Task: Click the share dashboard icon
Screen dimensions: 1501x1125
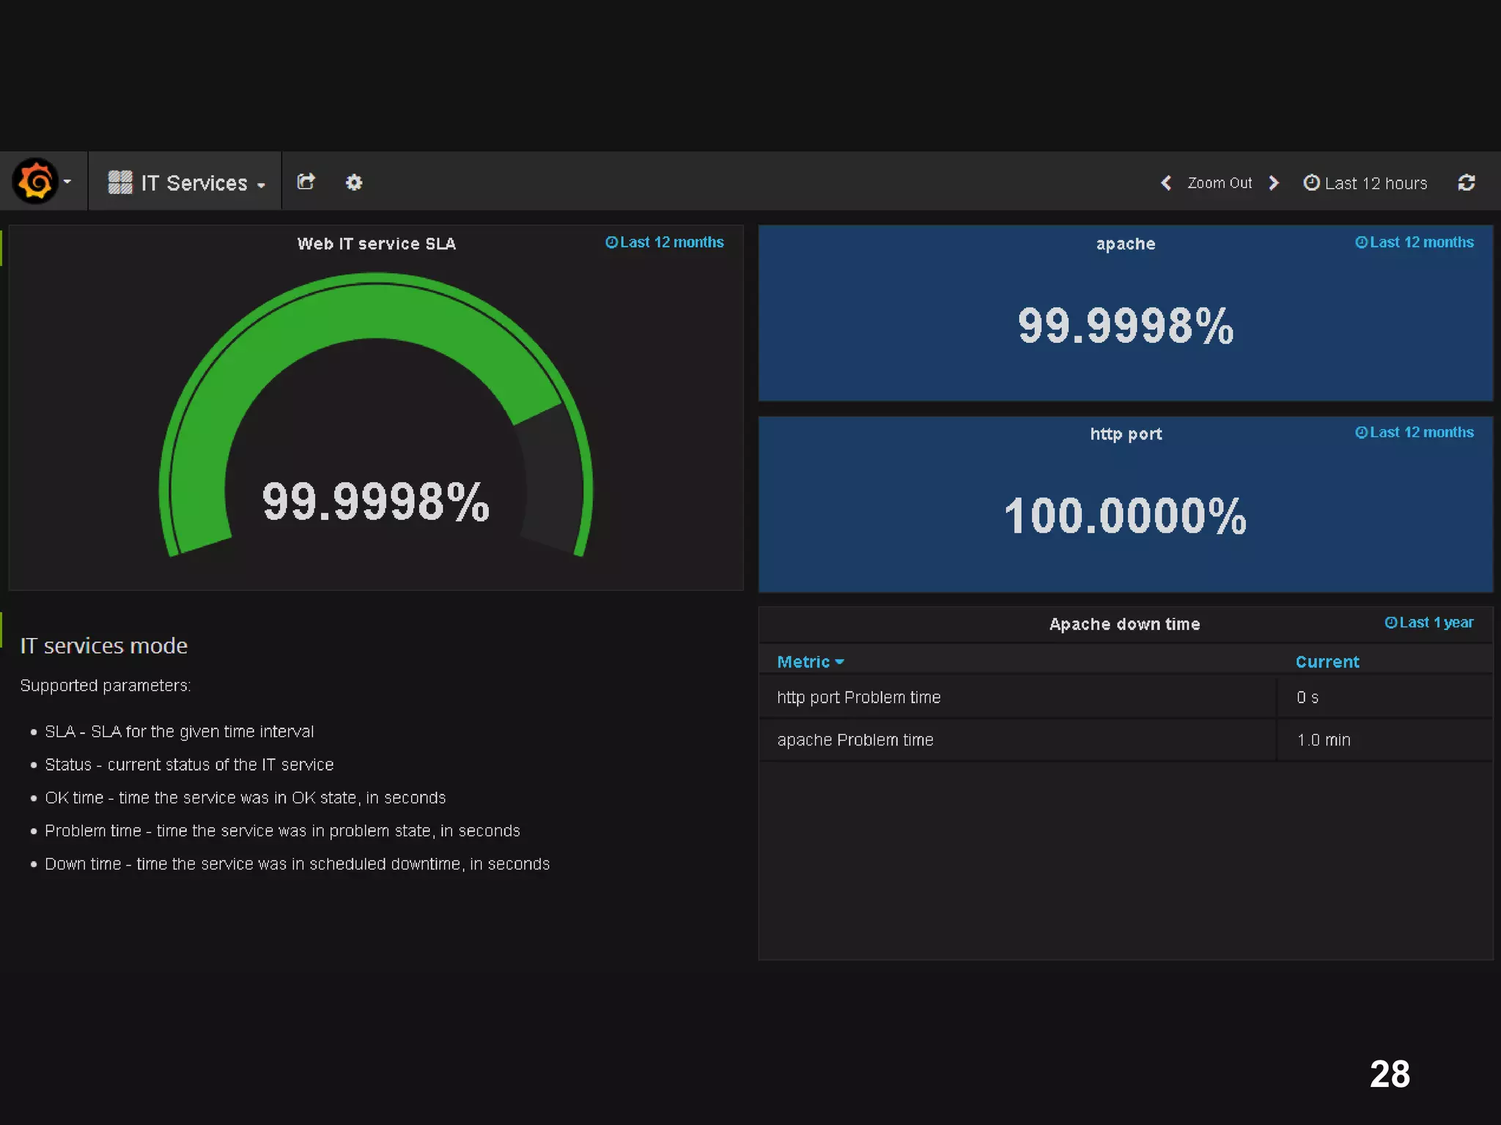Action: (x=306, y=182)
